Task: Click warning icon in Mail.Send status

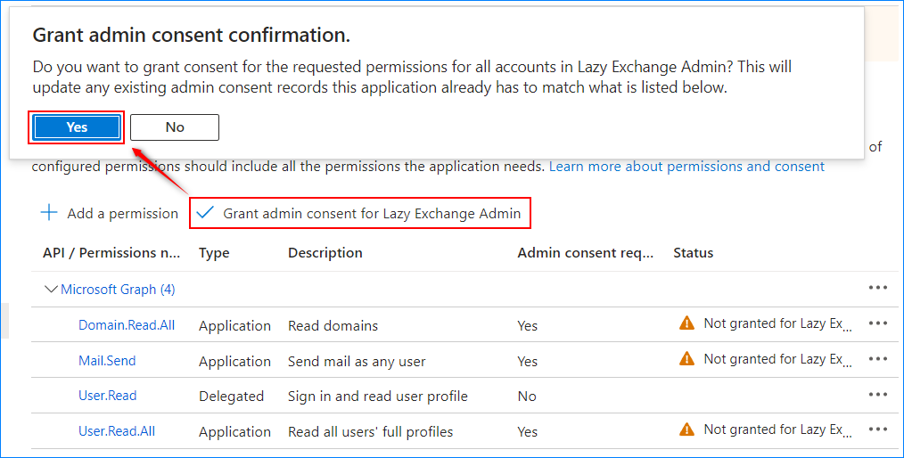Action: point(686,359)
